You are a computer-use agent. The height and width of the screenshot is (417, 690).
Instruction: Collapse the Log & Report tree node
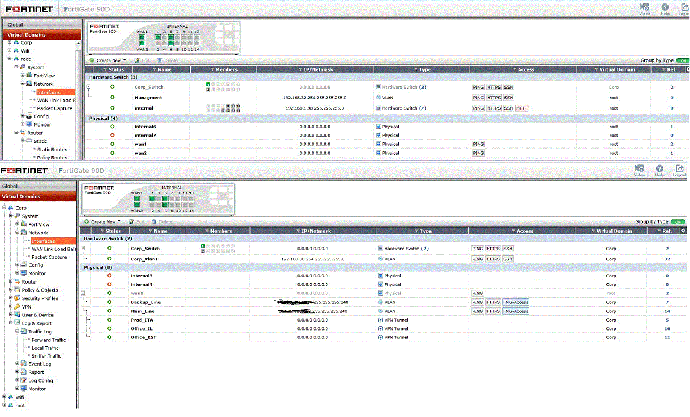coord(11,323)
